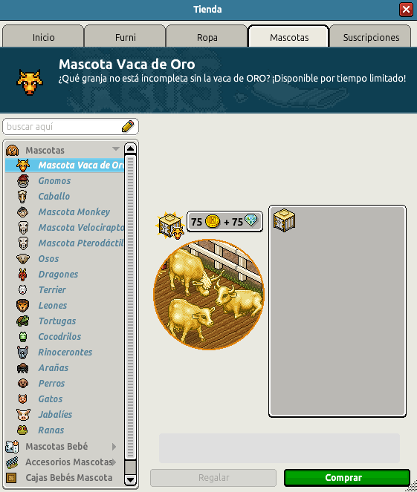
Task: Expand the Accesorios Mascotas category
Action: pyautogui.click(x=114, y=462)
